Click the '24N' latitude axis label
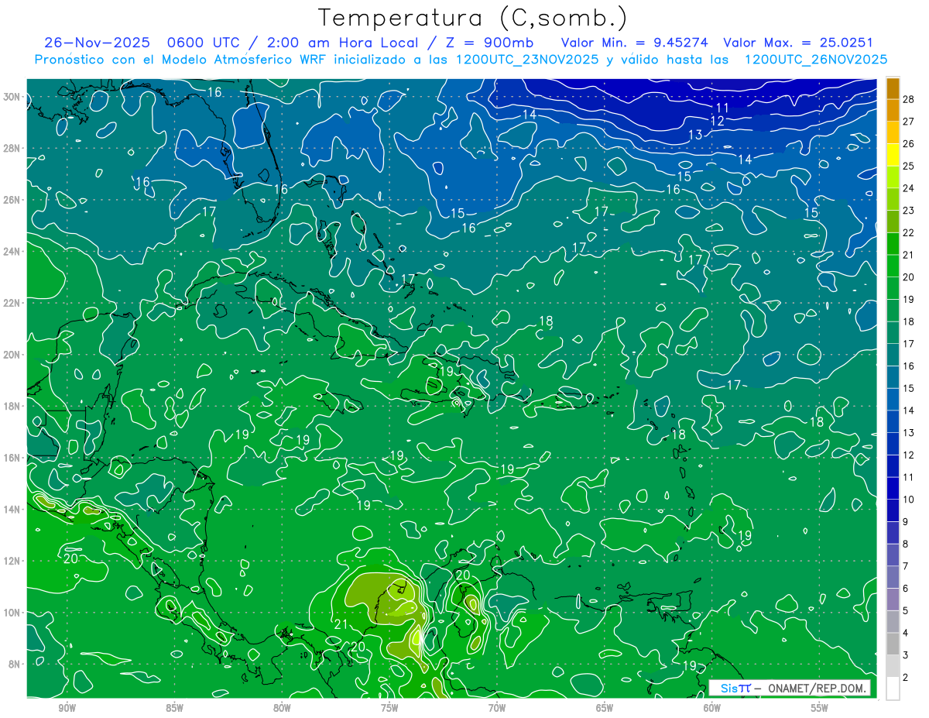 [x=12, y=252]
